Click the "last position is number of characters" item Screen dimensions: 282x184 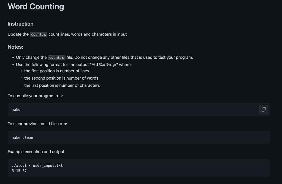click(62, 85)
